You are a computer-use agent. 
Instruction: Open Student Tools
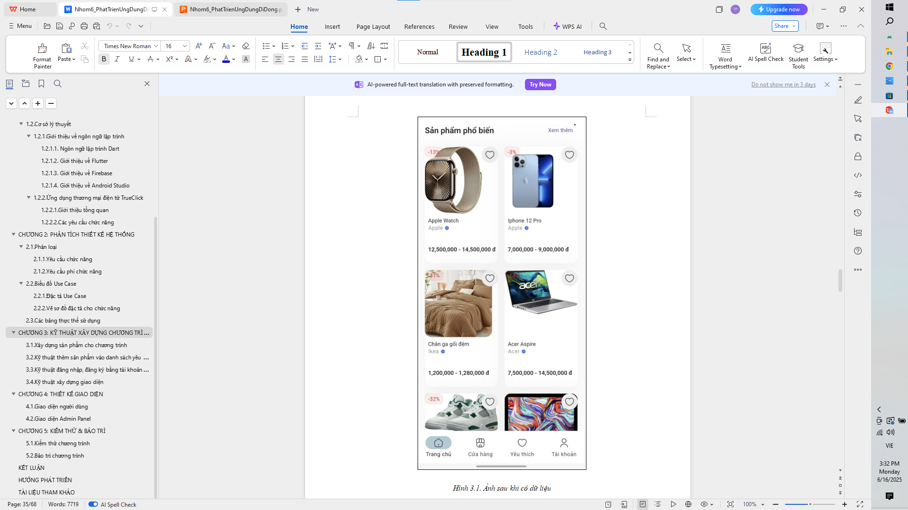(798, 55)
